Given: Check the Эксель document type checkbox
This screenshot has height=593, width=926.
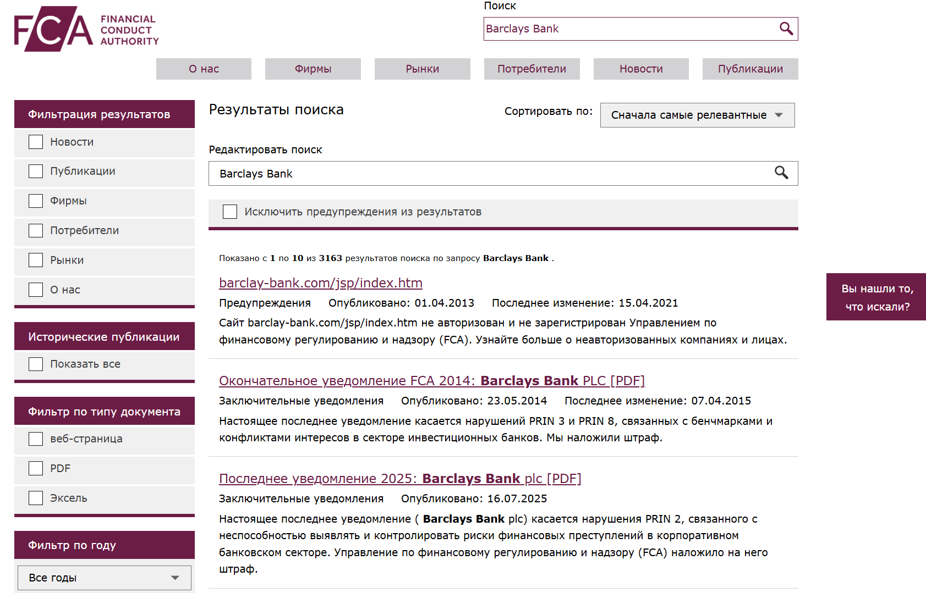Looking at the screenshot, I should coord(36,498).
